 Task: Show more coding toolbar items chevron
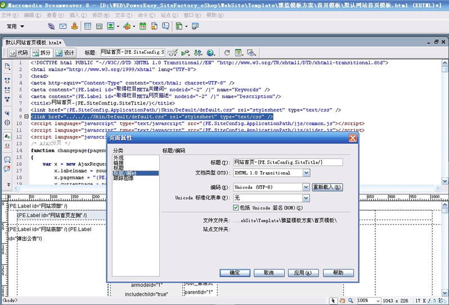click(x=8, y=185)
